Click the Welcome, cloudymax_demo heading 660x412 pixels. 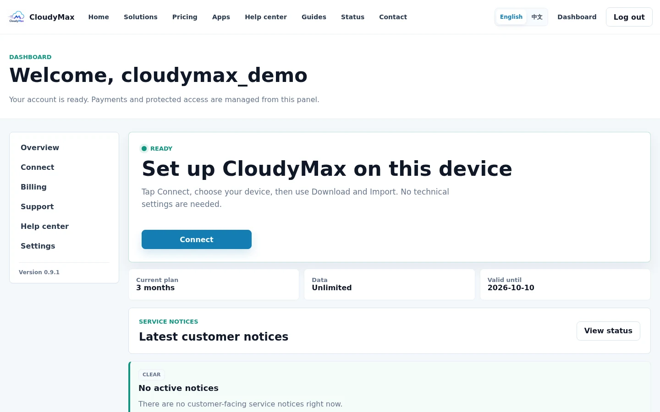pos(158,75)
